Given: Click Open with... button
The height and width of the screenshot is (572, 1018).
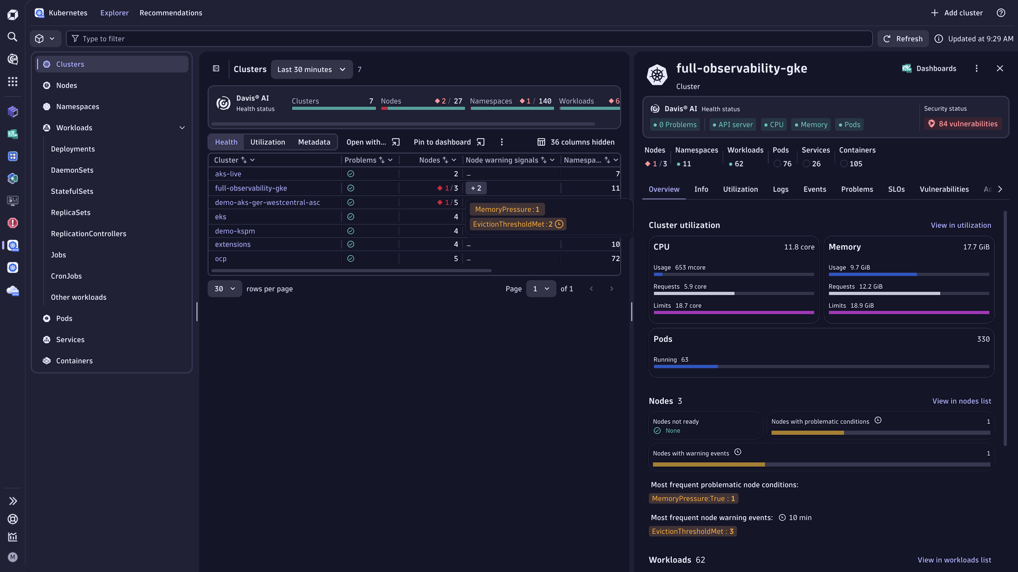Looking at the screenshot, I should [x=373, y=142].
